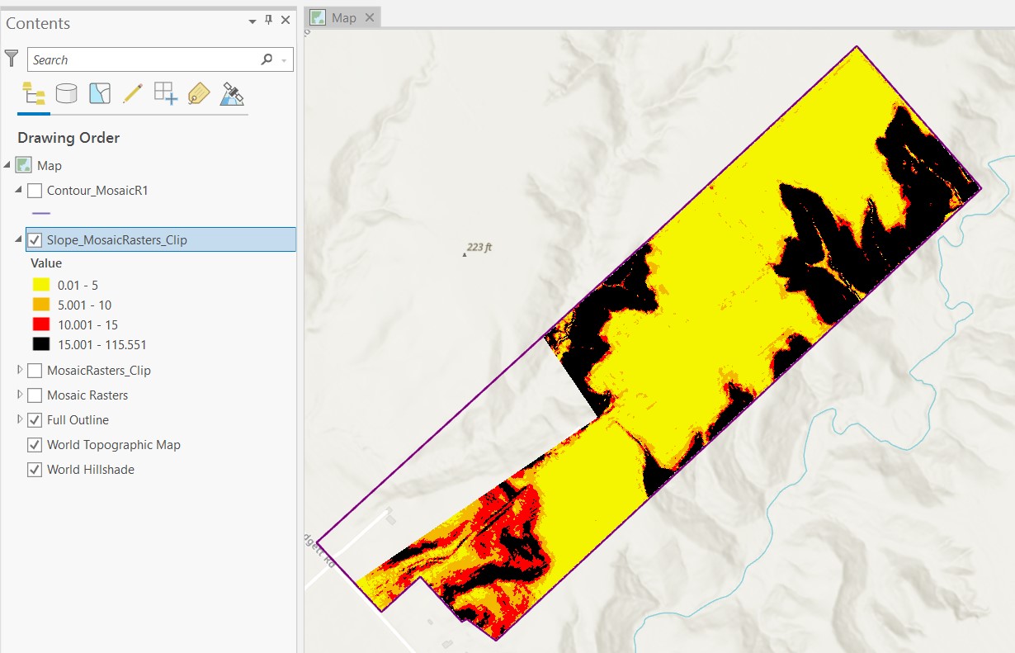Image resolution: width=1015 pixels, height=653 pixels.
Task: Switch to List By Data Source view
Action: [66, 93]
